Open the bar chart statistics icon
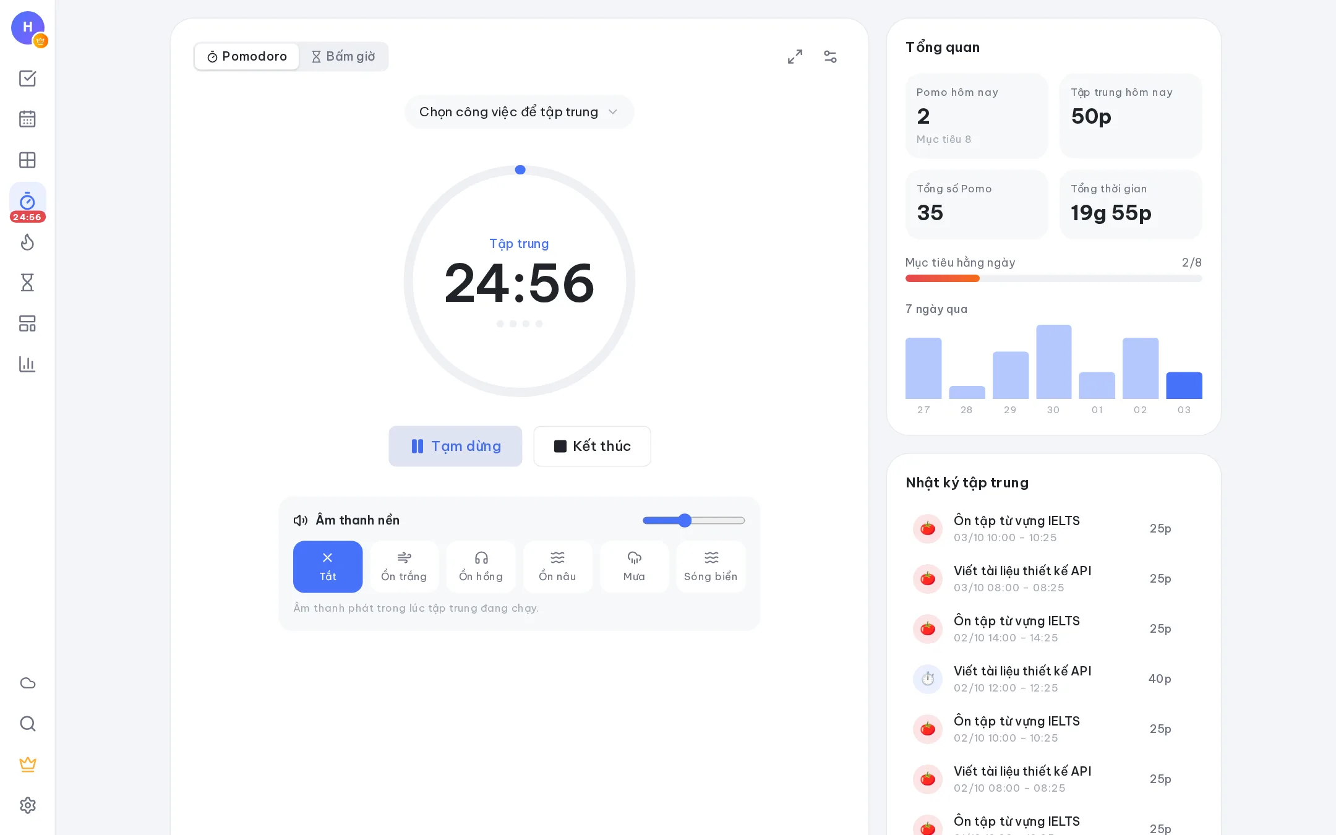 tap(27, 364)
